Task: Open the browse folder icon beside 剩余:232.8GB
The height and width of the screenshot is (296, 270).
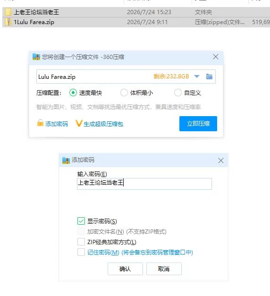Action: tap(209, 76)
